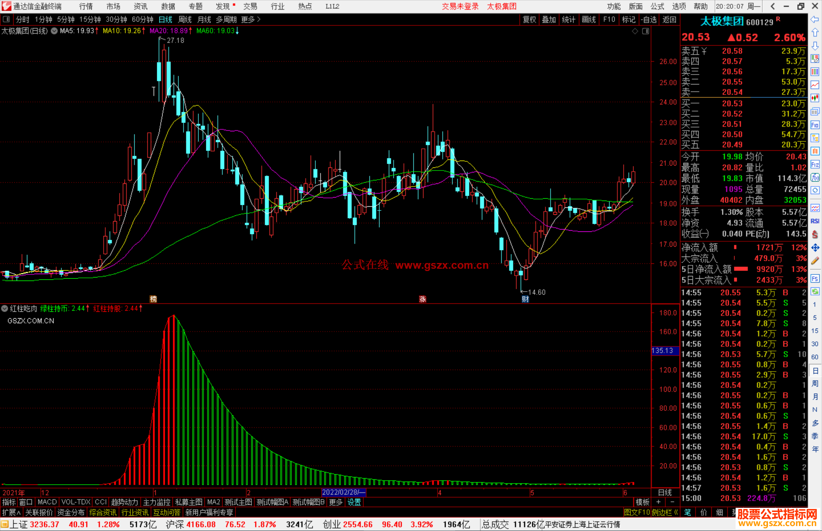The width and height of the screenshot is (822, 531).
Task: Click the 财 marker below the chart low
Action: pyautogui.click(x=525, y=299)
